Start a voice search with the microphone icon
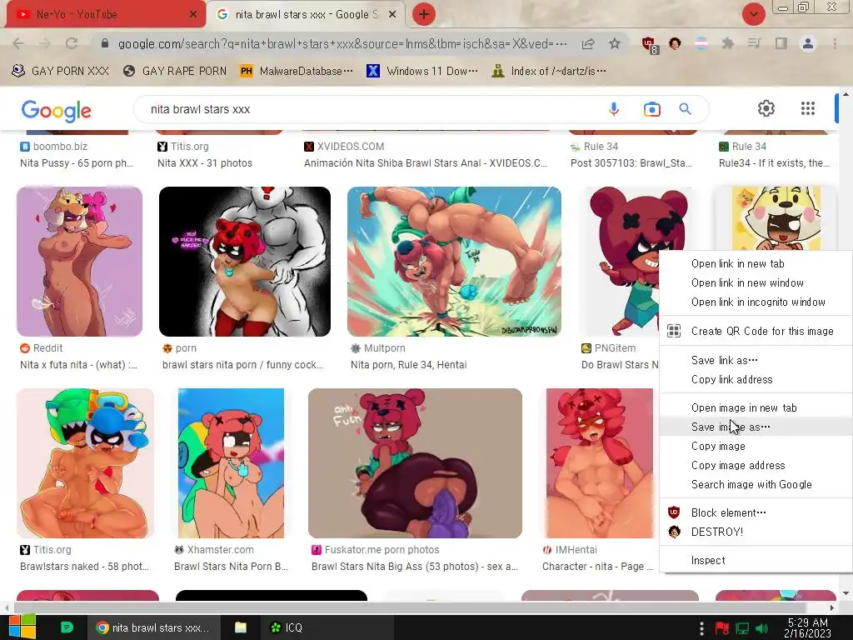This screenshot has height=640, width=853. (x=614, y=109)
